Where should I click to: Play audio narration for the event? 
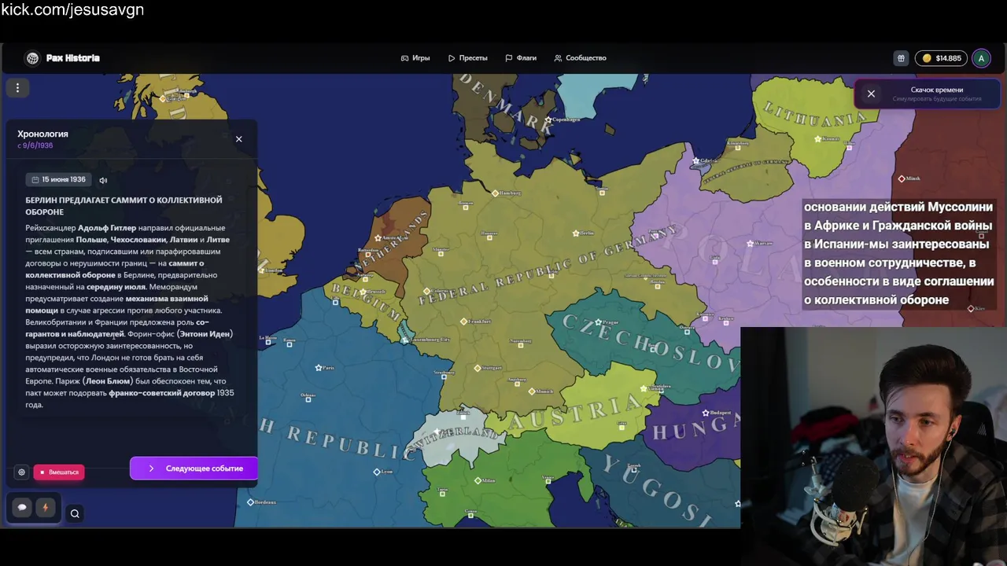point(103,180)
